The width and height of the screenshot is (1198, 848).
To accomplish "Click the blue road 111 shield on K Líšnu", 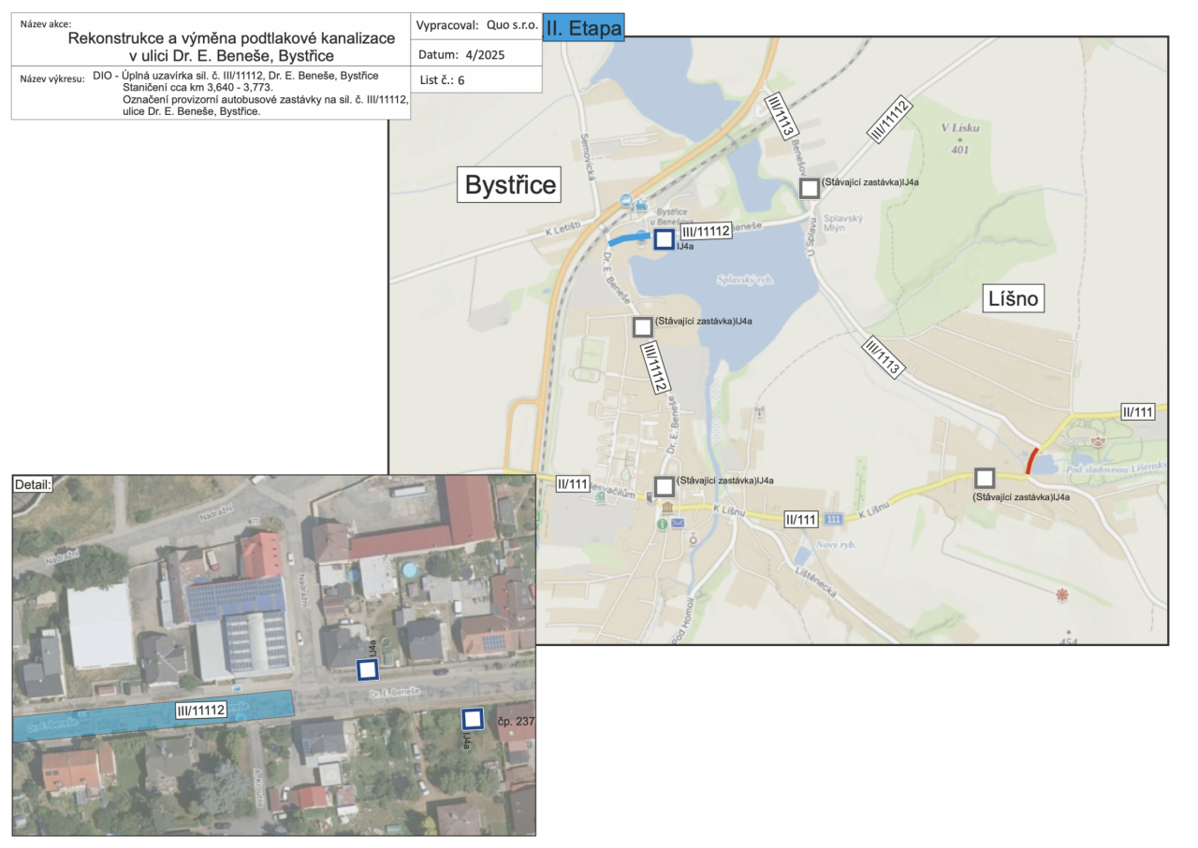I will [x=834, y=518].
